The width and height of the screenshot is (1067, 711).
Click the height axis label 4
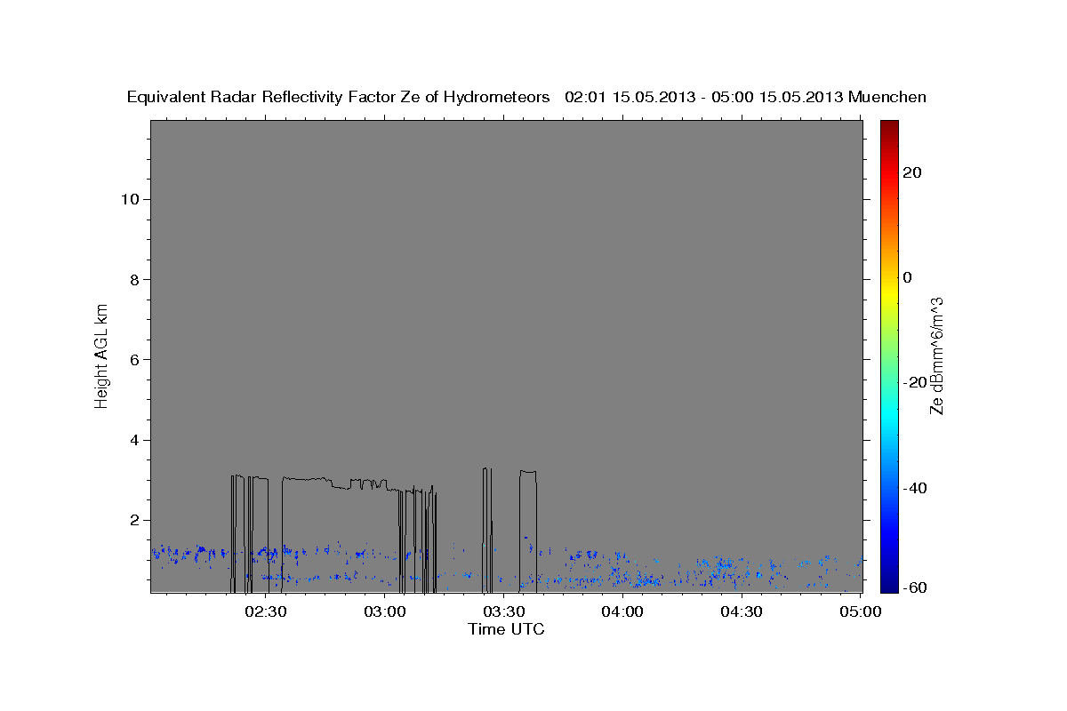click(135, 440)
